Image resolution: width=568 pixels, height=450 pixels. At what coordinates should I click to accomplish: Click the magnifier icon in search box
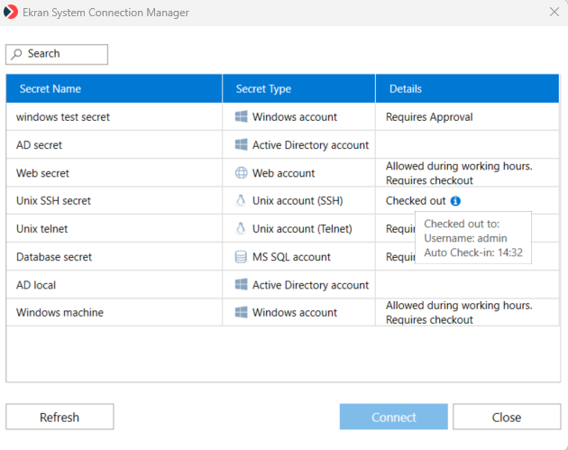(17, 54)
